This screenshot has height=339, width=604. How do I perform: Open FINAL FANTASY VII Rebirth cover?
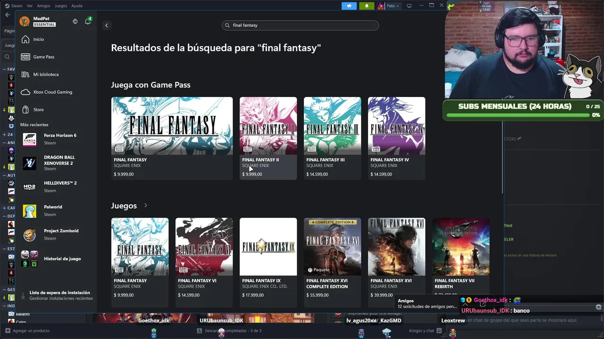point(461,247)
